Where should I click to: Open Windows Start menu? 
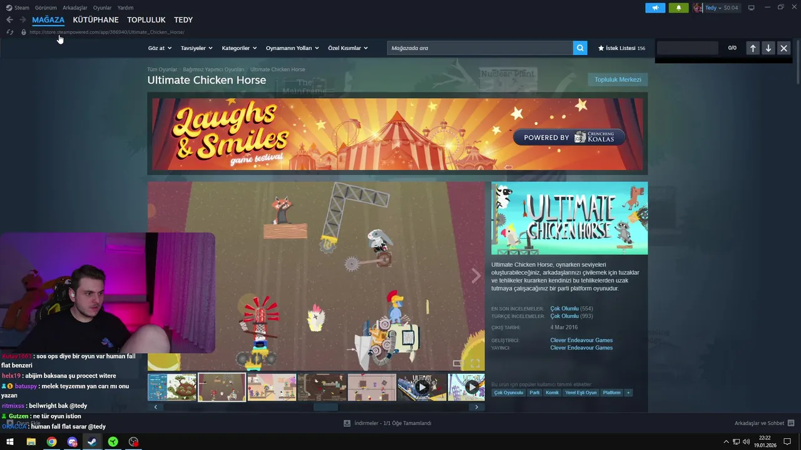tap(10, 442)
